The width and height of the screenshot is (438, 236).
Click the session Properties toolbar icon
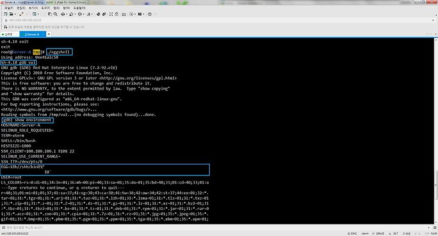(x=35, y=14)
